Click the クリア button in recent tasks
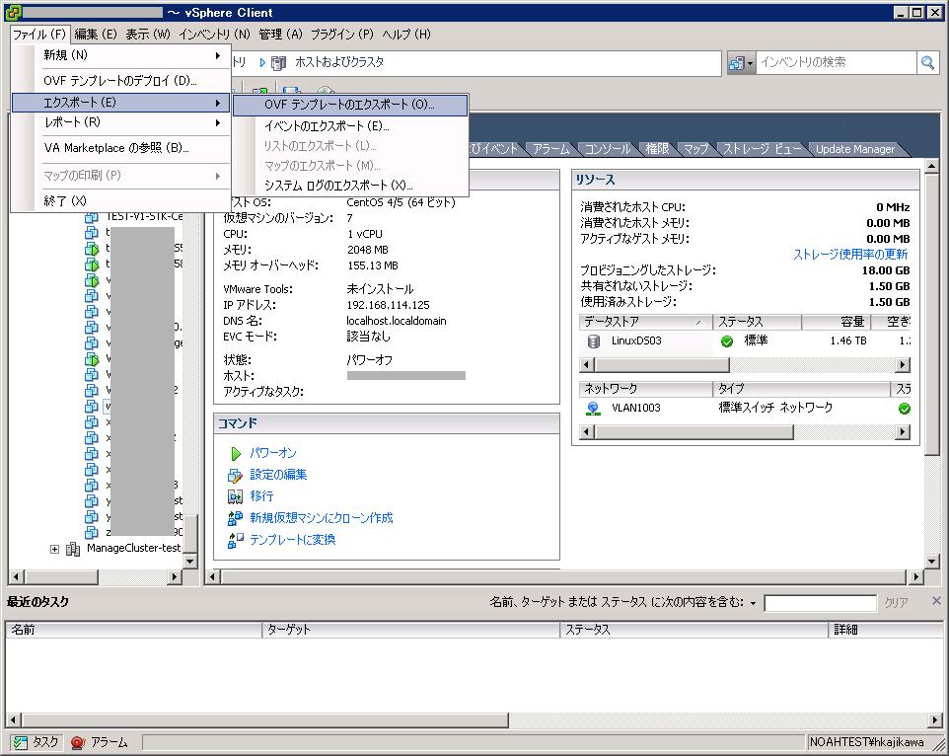The width and height of the screenshot is (949, 756). 897,603
